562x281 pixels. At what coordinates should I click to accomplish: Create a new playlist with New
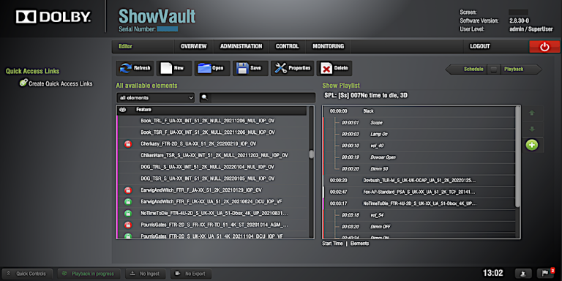174,68
